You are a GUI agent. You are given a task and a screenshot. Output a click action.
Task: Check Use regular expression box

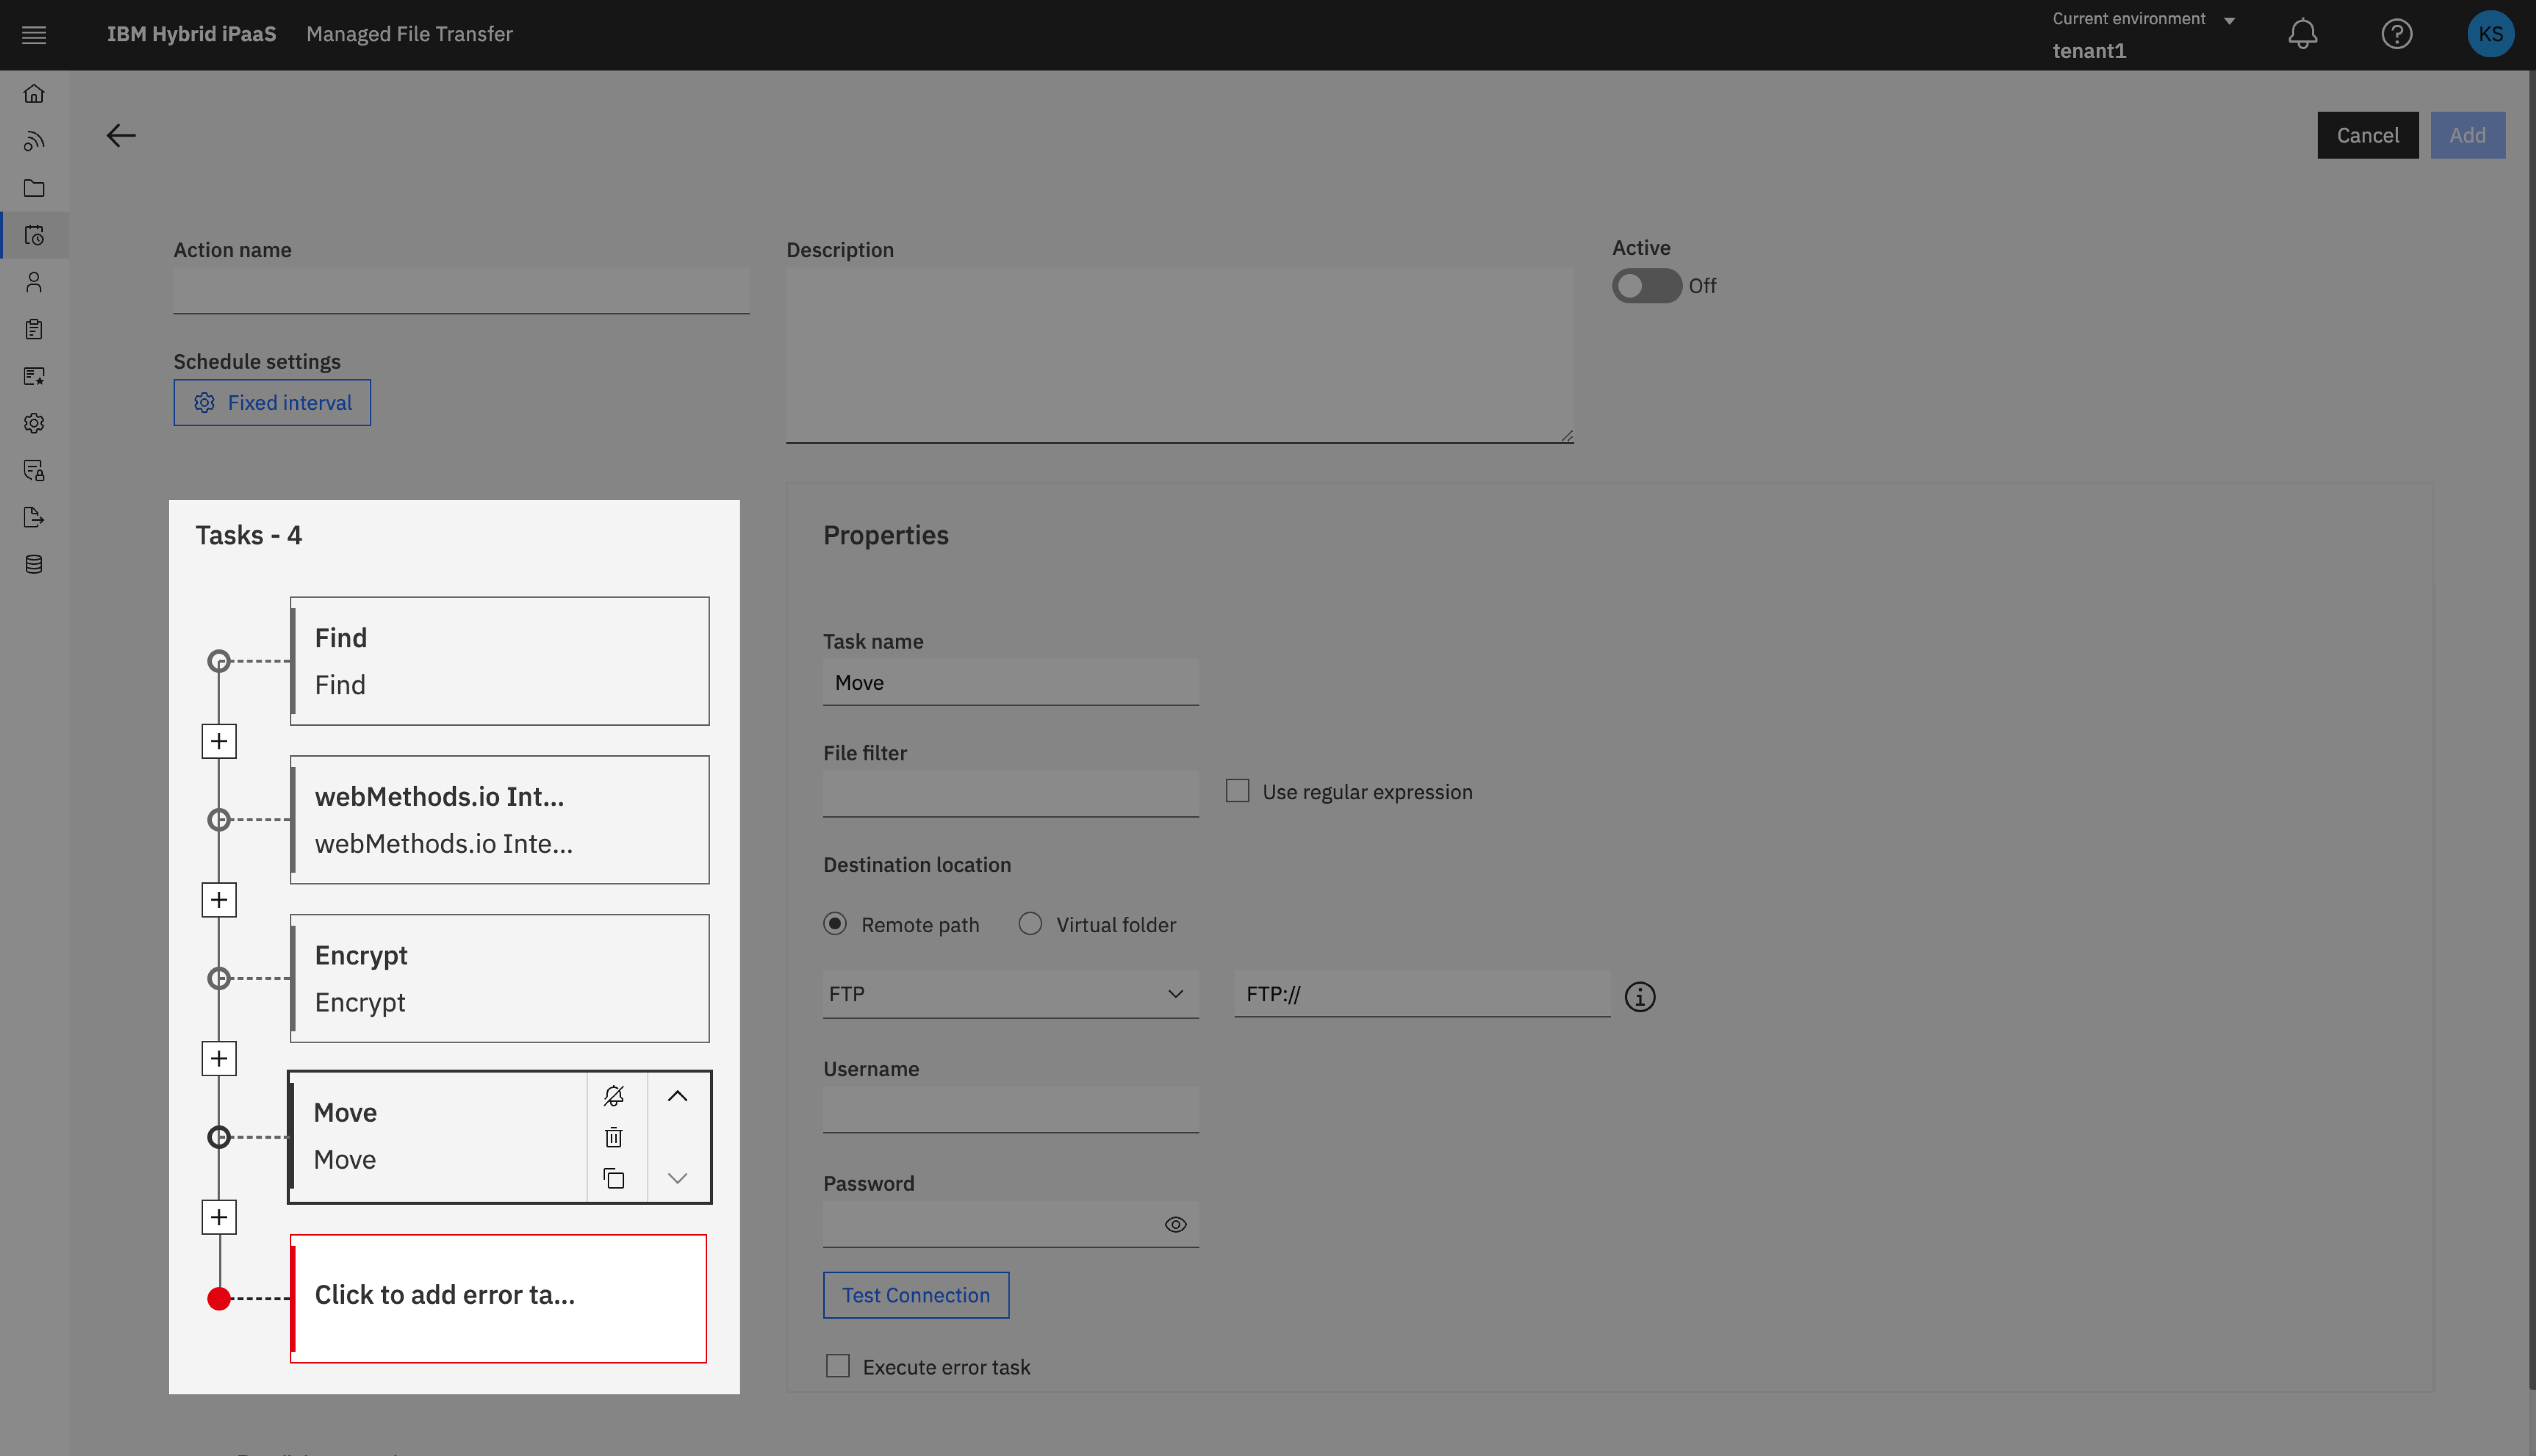point(1237,791)
